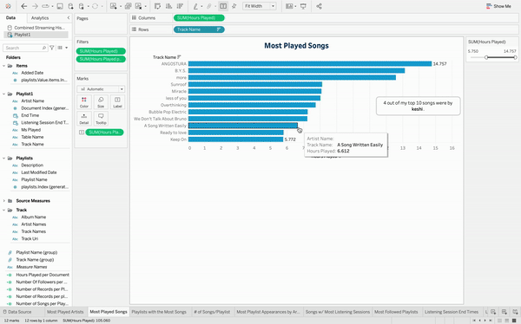Click the Tooltip marks card button
This screenshot has height=324, width=521.
pos(101,119)
